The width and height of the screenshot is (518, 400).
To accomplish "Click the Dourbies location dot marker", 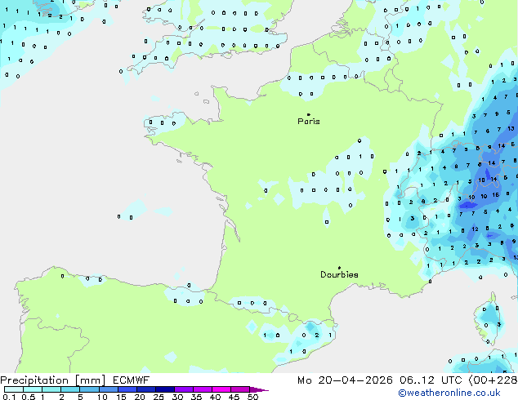I will [x=339, y=268].
